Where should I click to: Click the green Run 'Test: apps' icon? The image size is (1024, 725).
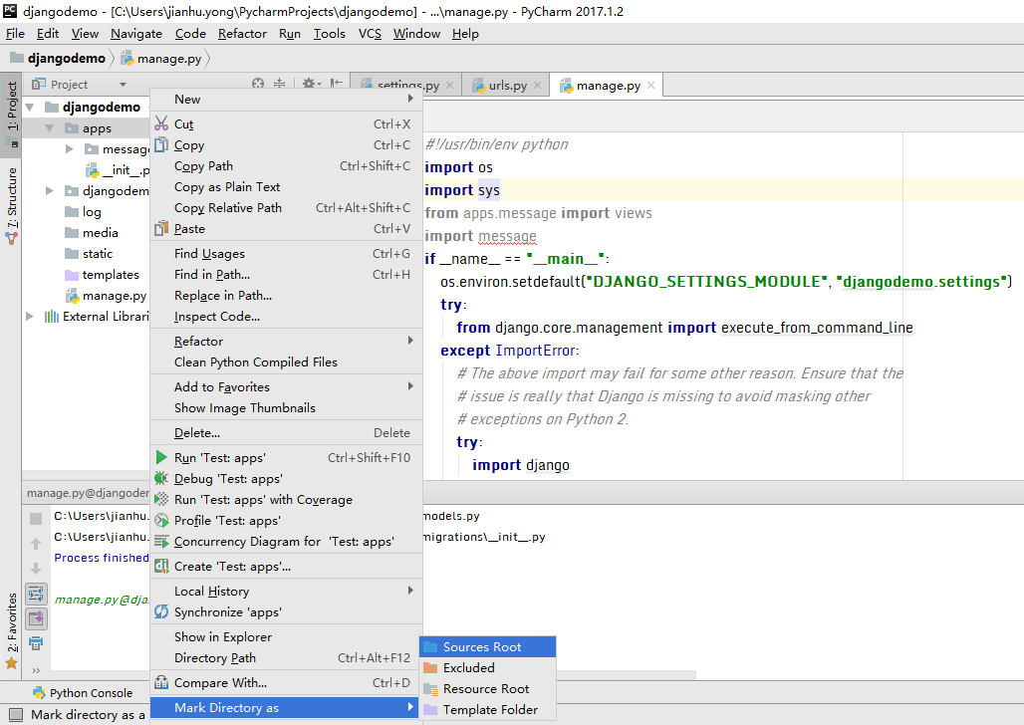click(x=161, y=458)
